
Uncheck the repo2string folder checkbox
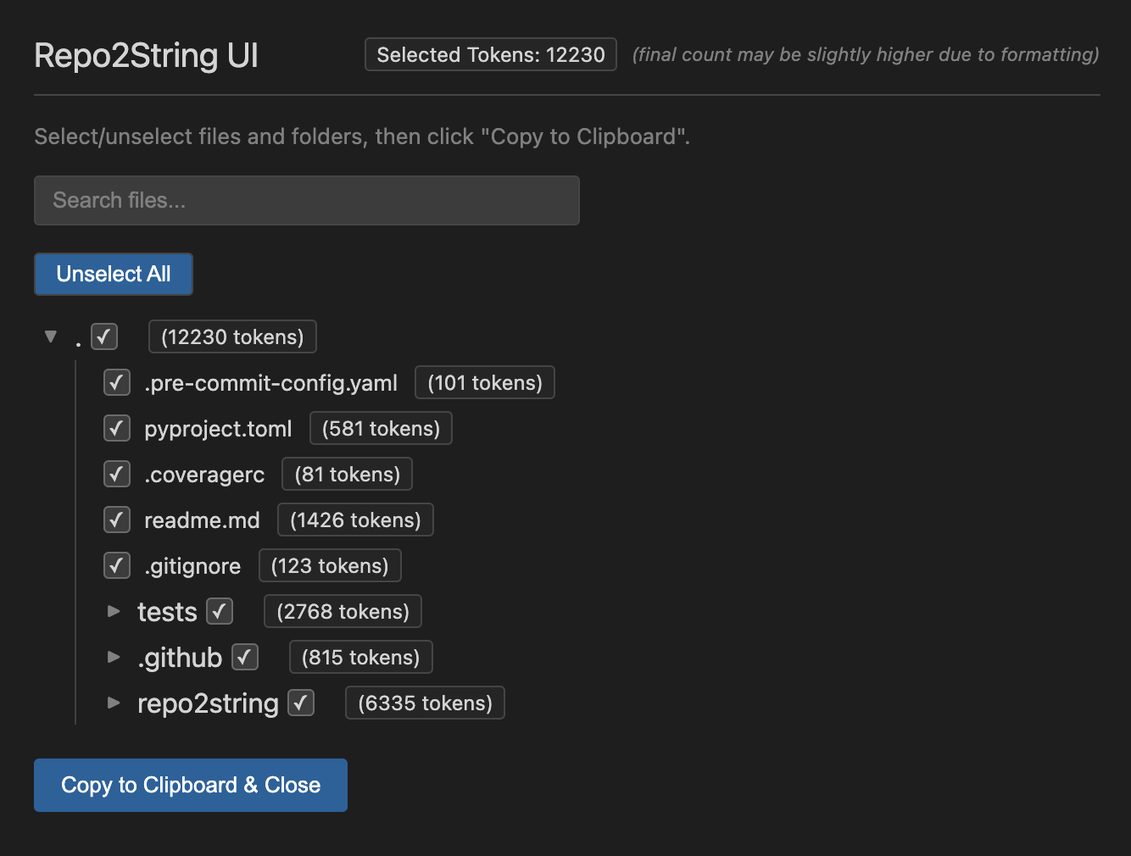(301, 703)
